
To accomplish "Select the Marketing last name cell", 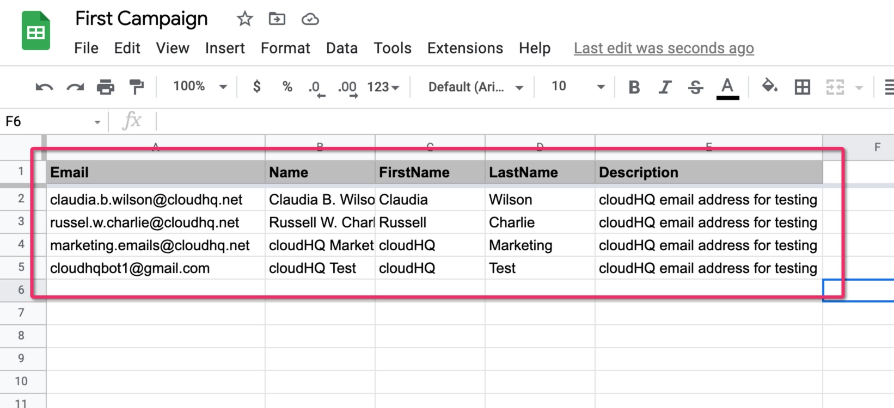I will 540,245.
